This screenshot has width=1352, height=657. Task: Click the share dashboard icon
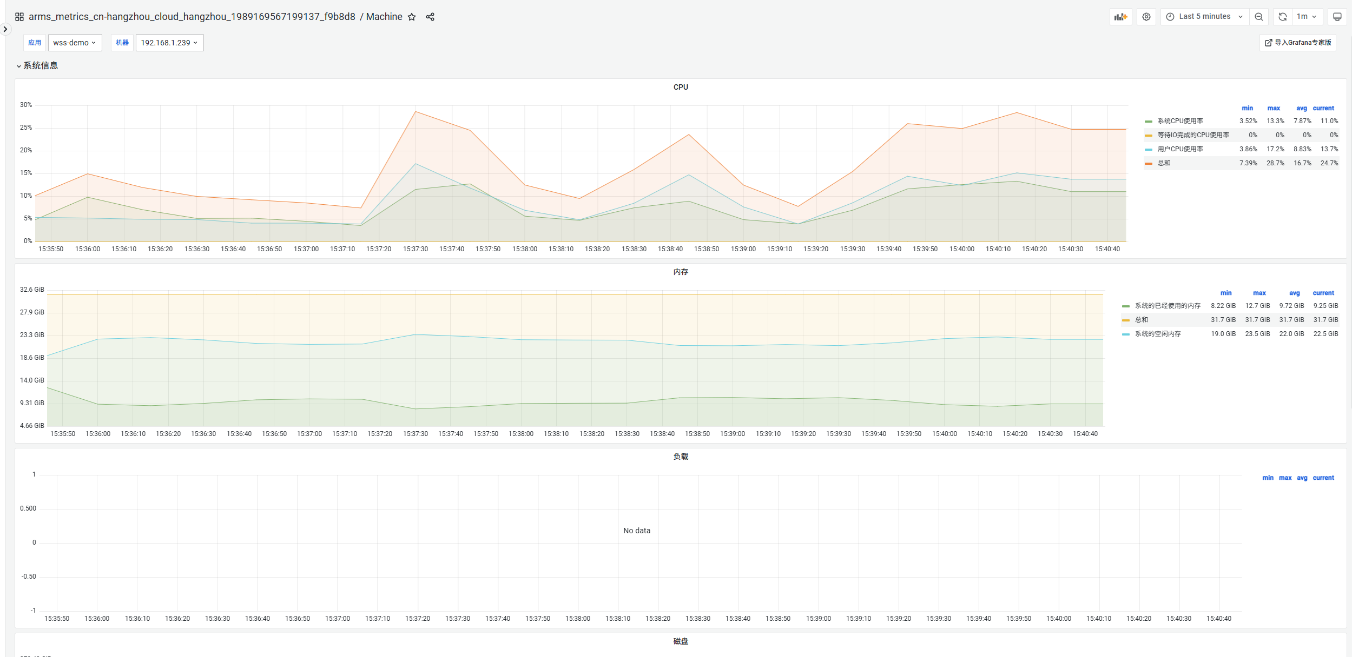tap(430, 17)
